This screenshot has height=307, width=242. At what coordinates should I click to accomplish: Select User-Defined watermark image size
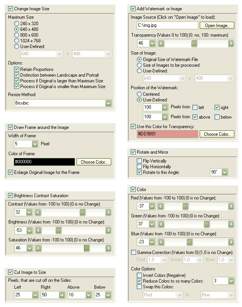click(139, 71)
